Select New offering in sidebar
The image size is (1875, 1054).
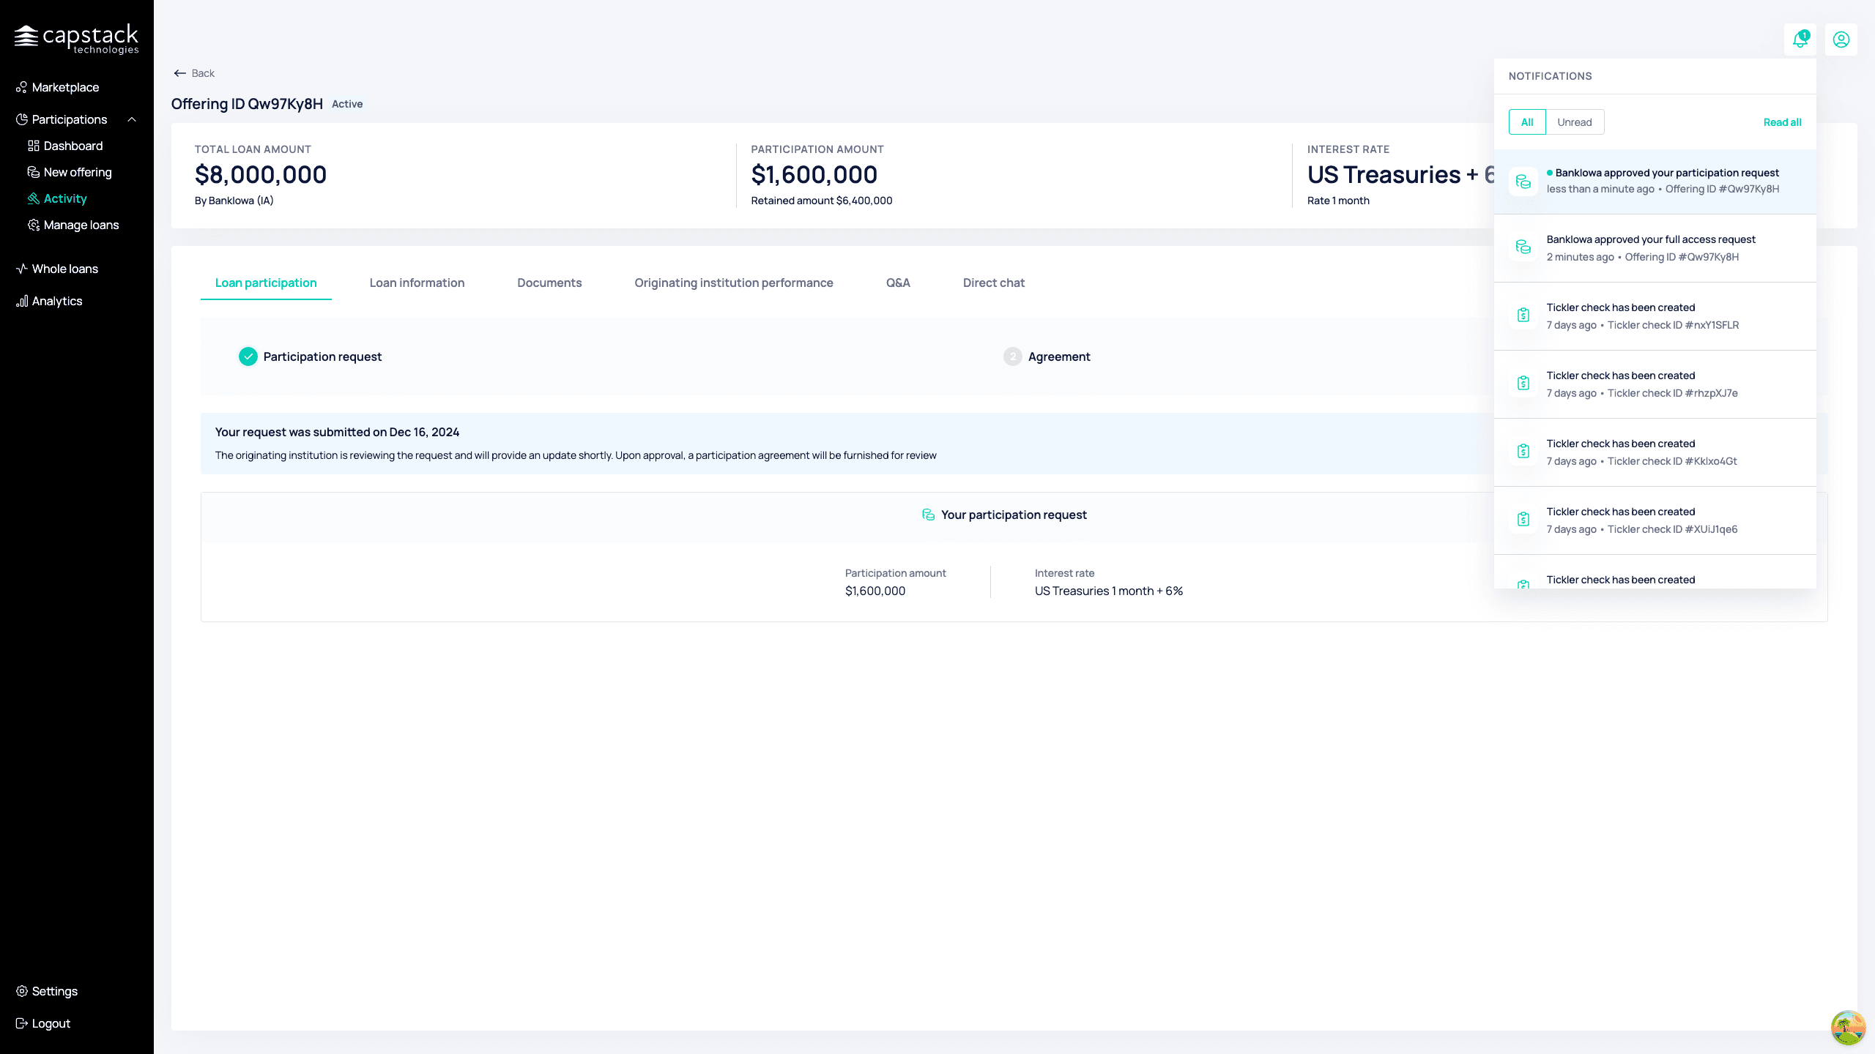78,172
